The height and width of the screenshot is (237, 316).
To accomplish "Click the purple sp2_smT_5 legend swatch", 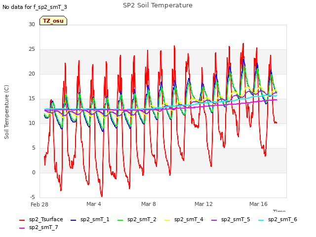I will click(x=214, y=220).
